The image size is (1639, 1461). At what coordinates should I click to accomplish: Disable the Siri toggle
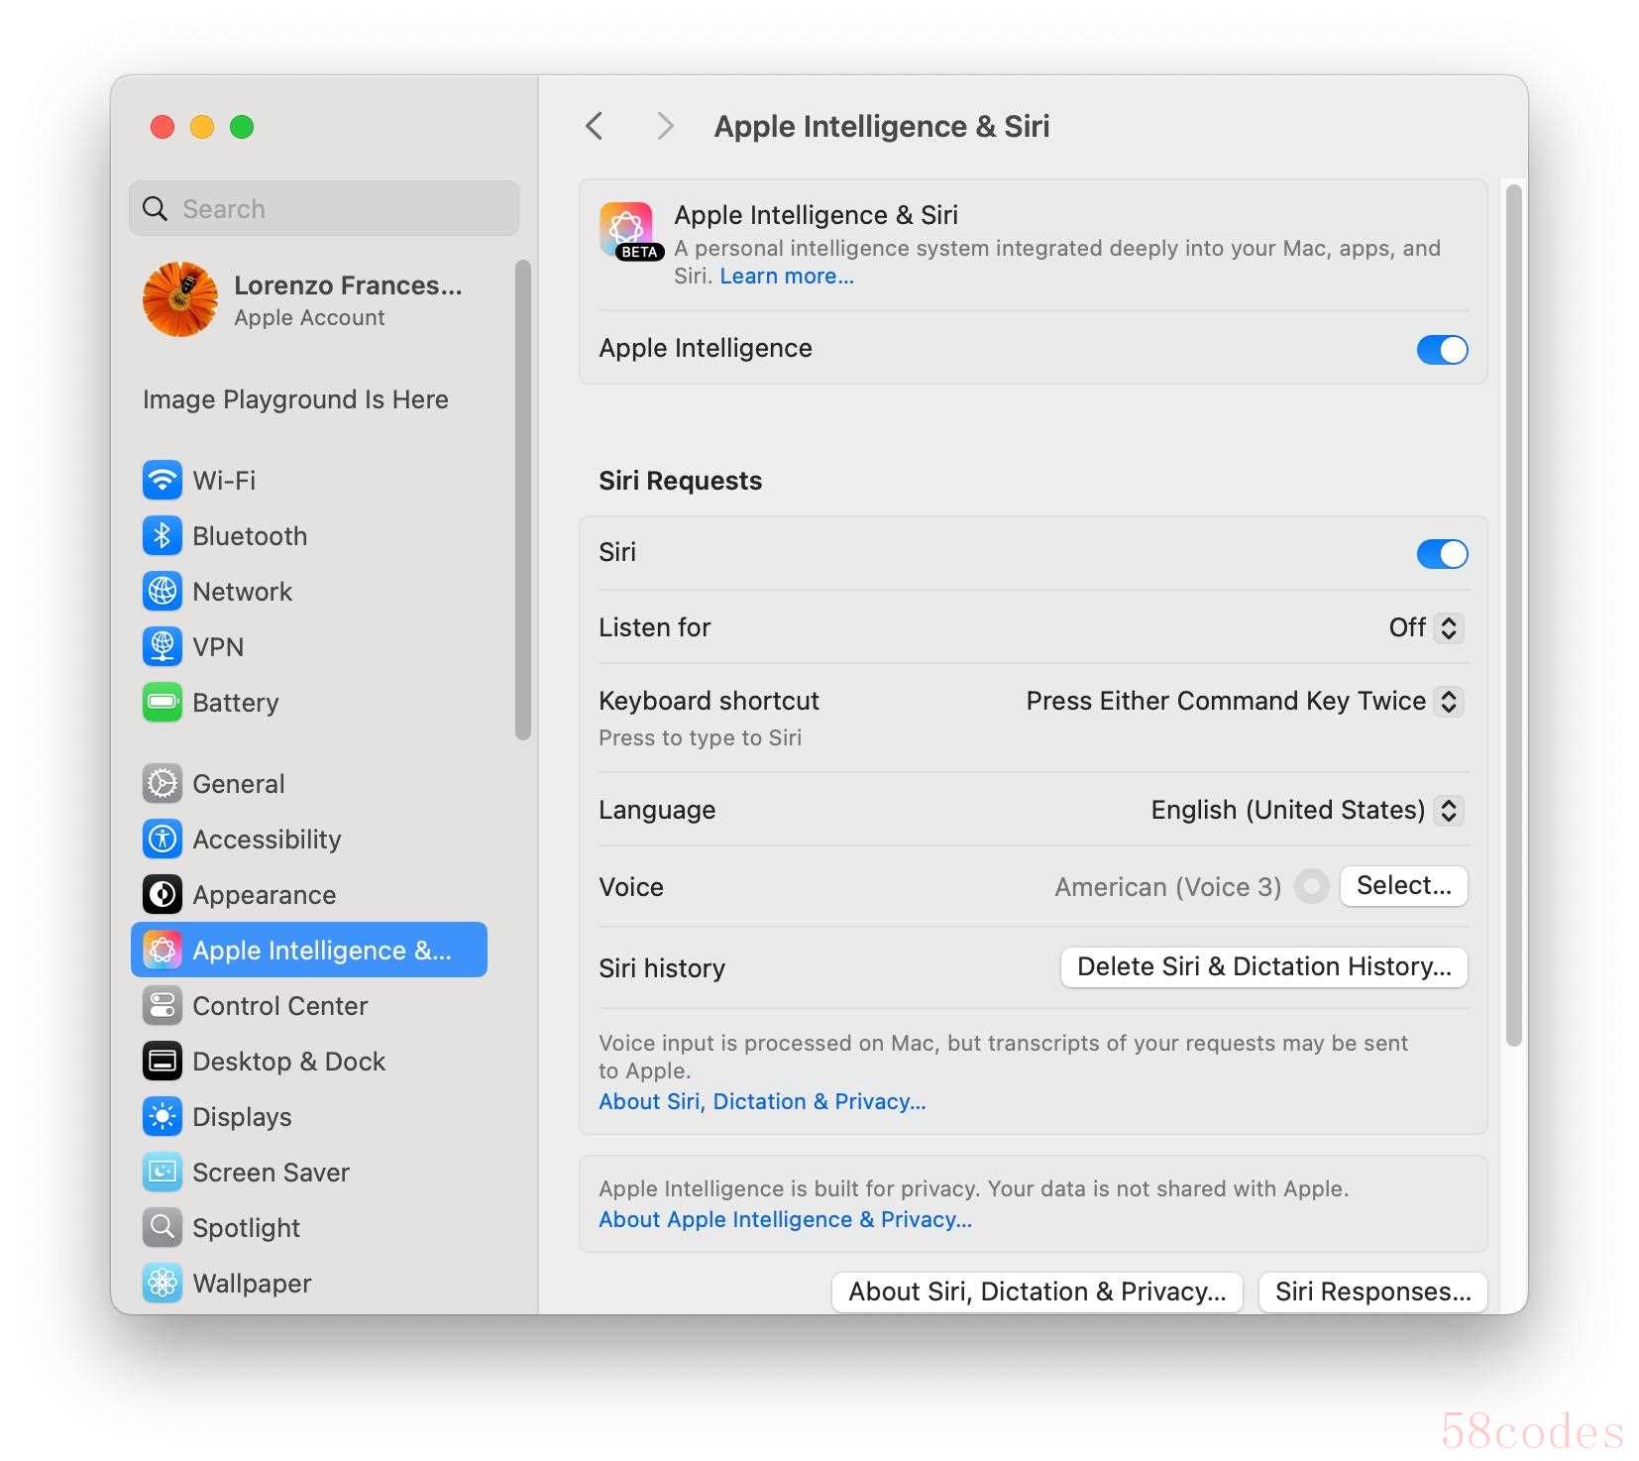pyautogui.click(x=1441, y=553)
